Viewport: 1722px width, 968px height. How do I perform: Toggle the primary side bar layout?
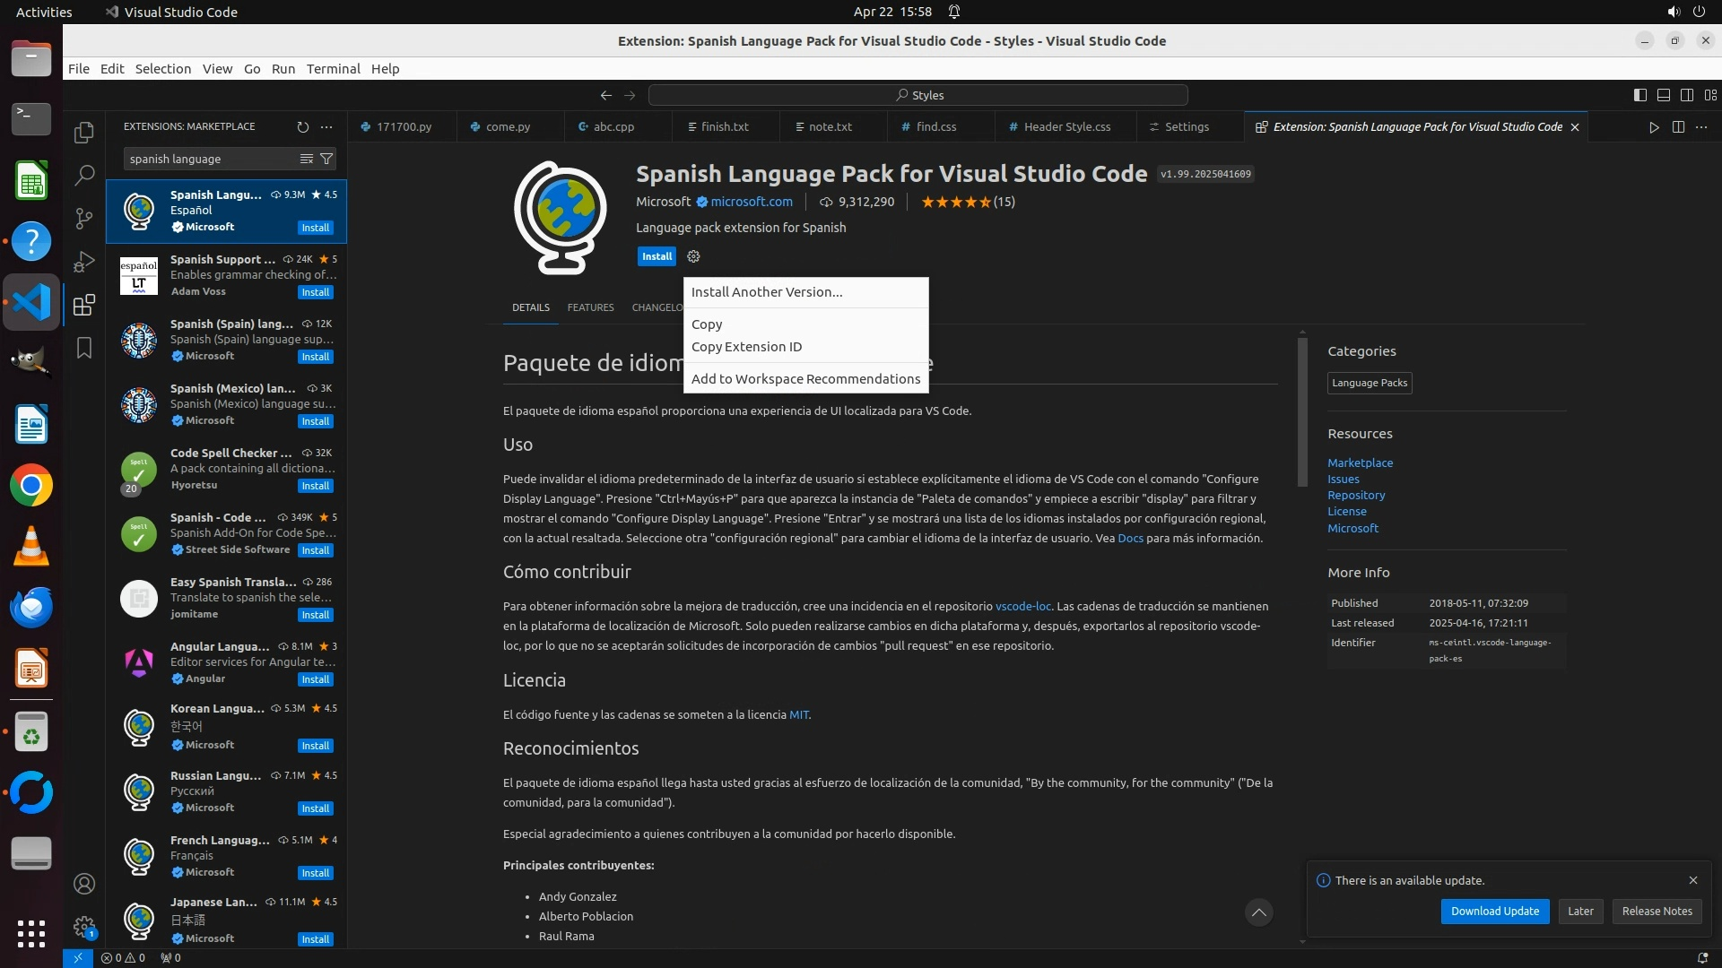pyautogui.click(x=1640, y=95)
